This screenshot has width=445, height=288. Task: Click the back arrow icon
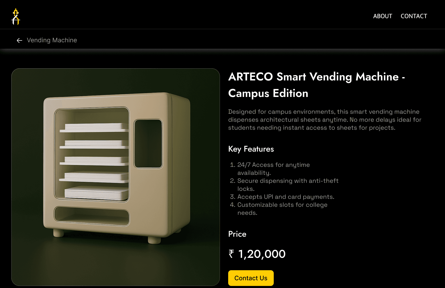tap(19, 40)
